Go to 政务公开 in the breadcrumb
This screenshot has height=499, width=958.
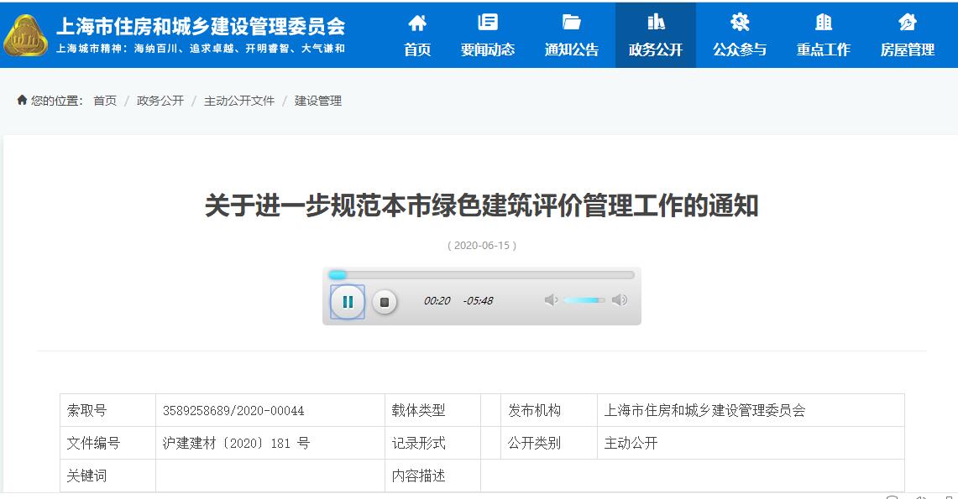(x=160, y=101)
